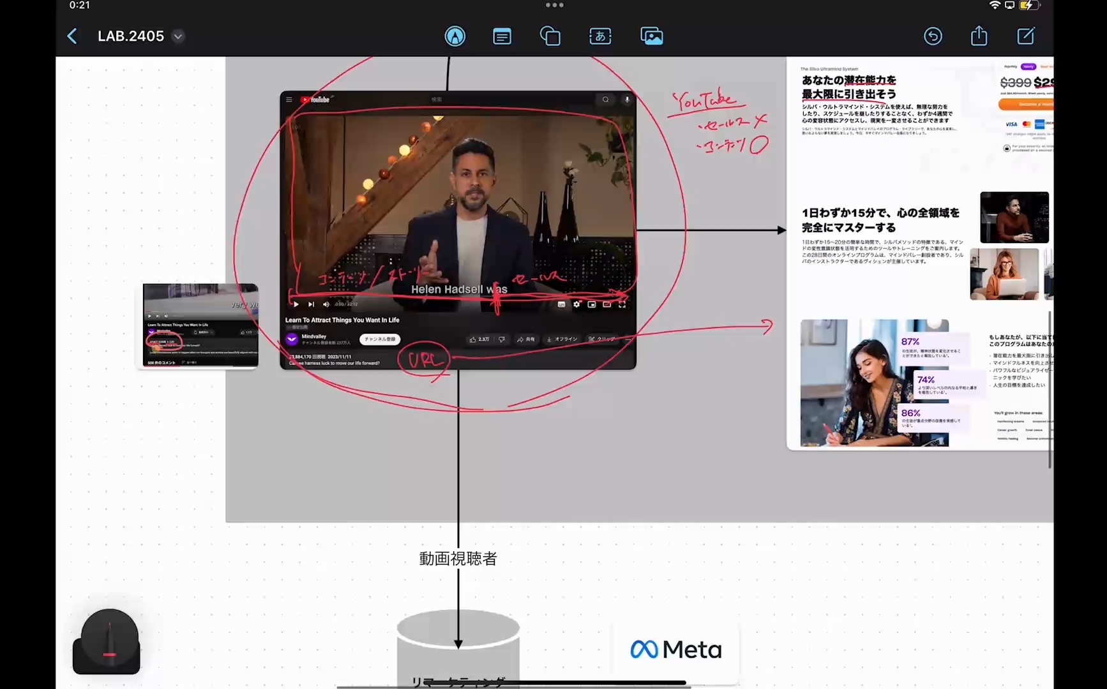Tap the 86% statistic on landing page

911,413
